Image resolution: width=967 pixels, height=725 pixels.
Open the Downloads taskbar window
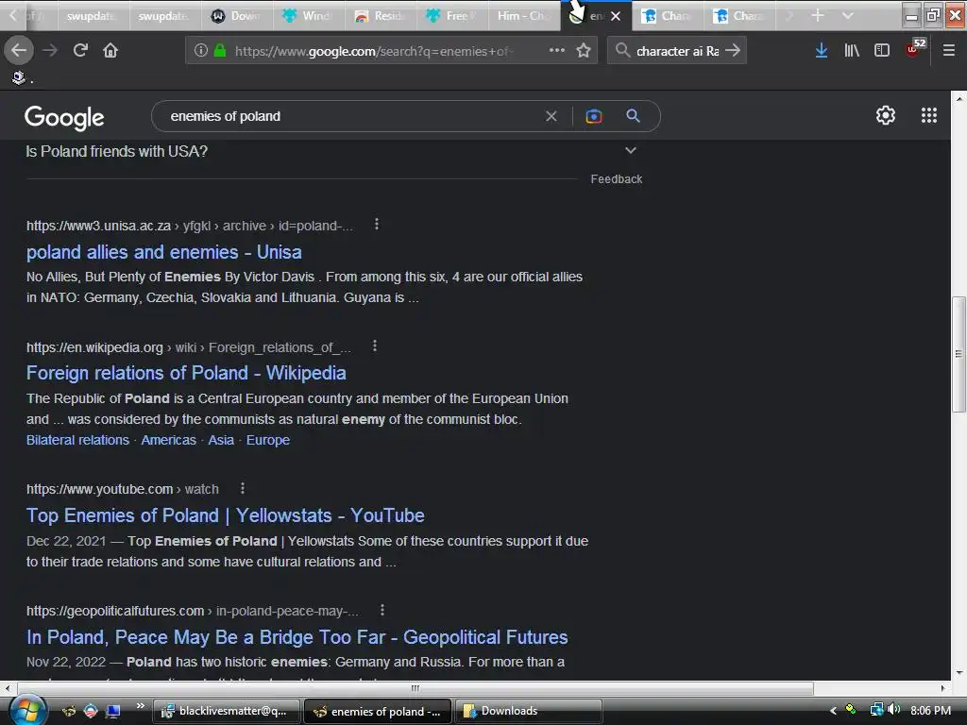[x=528, y=711]
